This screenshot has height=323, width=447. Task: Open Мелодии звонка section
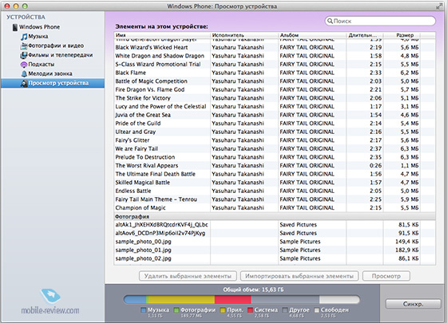[x=50, y=73]
